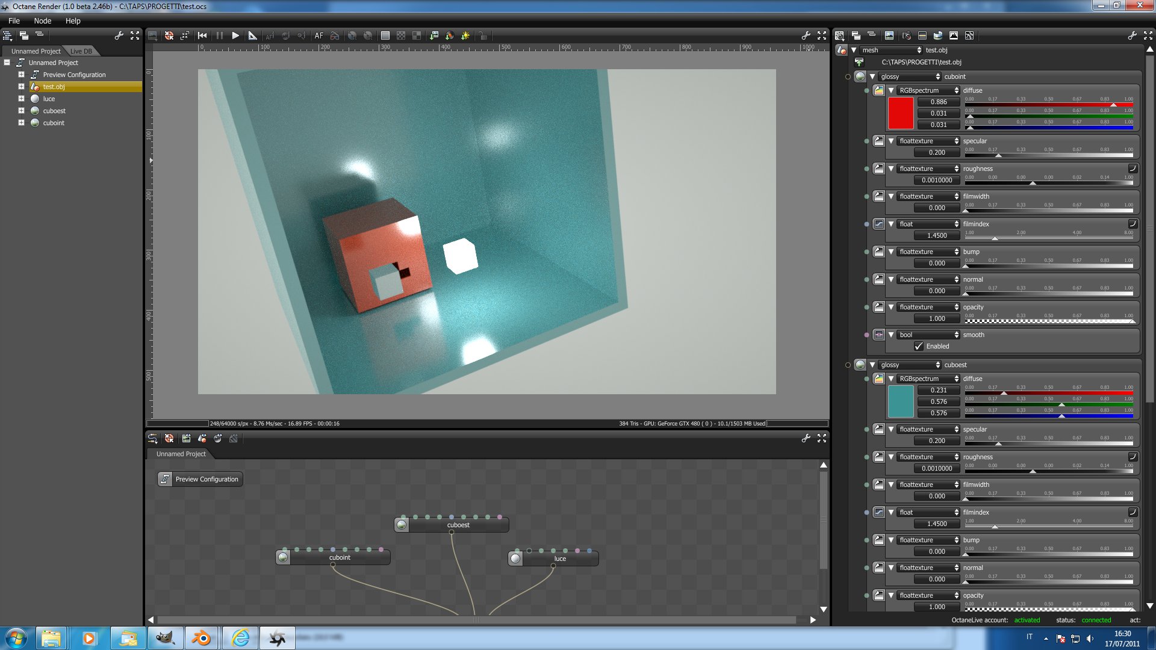Click the ruler measure tool icon
This screenshot has height=650, width=1156.
coord(252,36)
